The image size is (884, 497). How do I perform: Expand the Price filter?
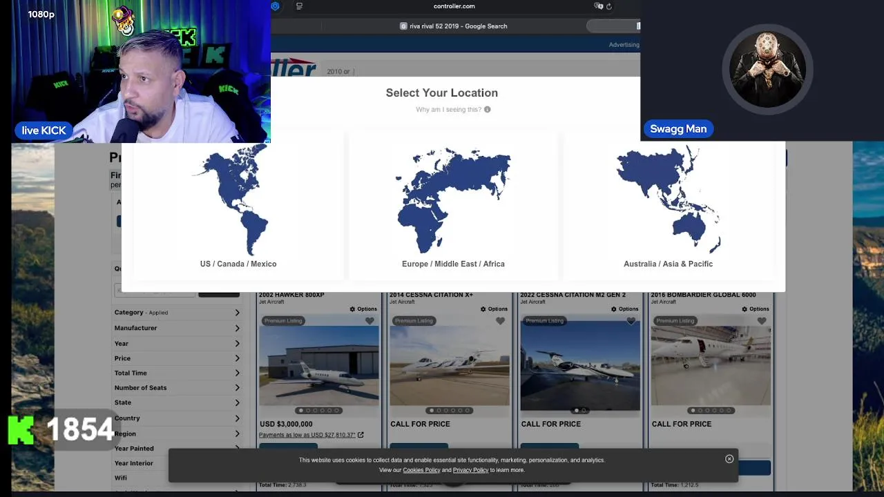pyautogui.click(x=177, y=358)
